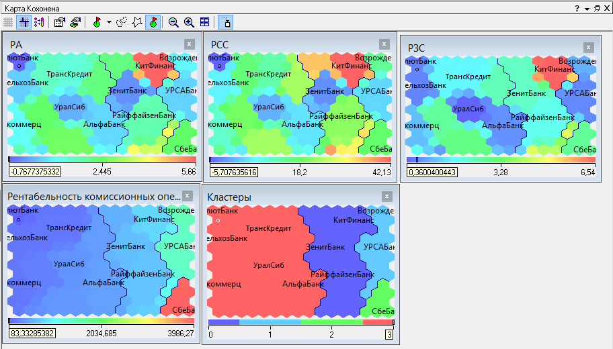Select the star-shaped selection tool
The image size is (613, 349).
[x=137, y=22]
